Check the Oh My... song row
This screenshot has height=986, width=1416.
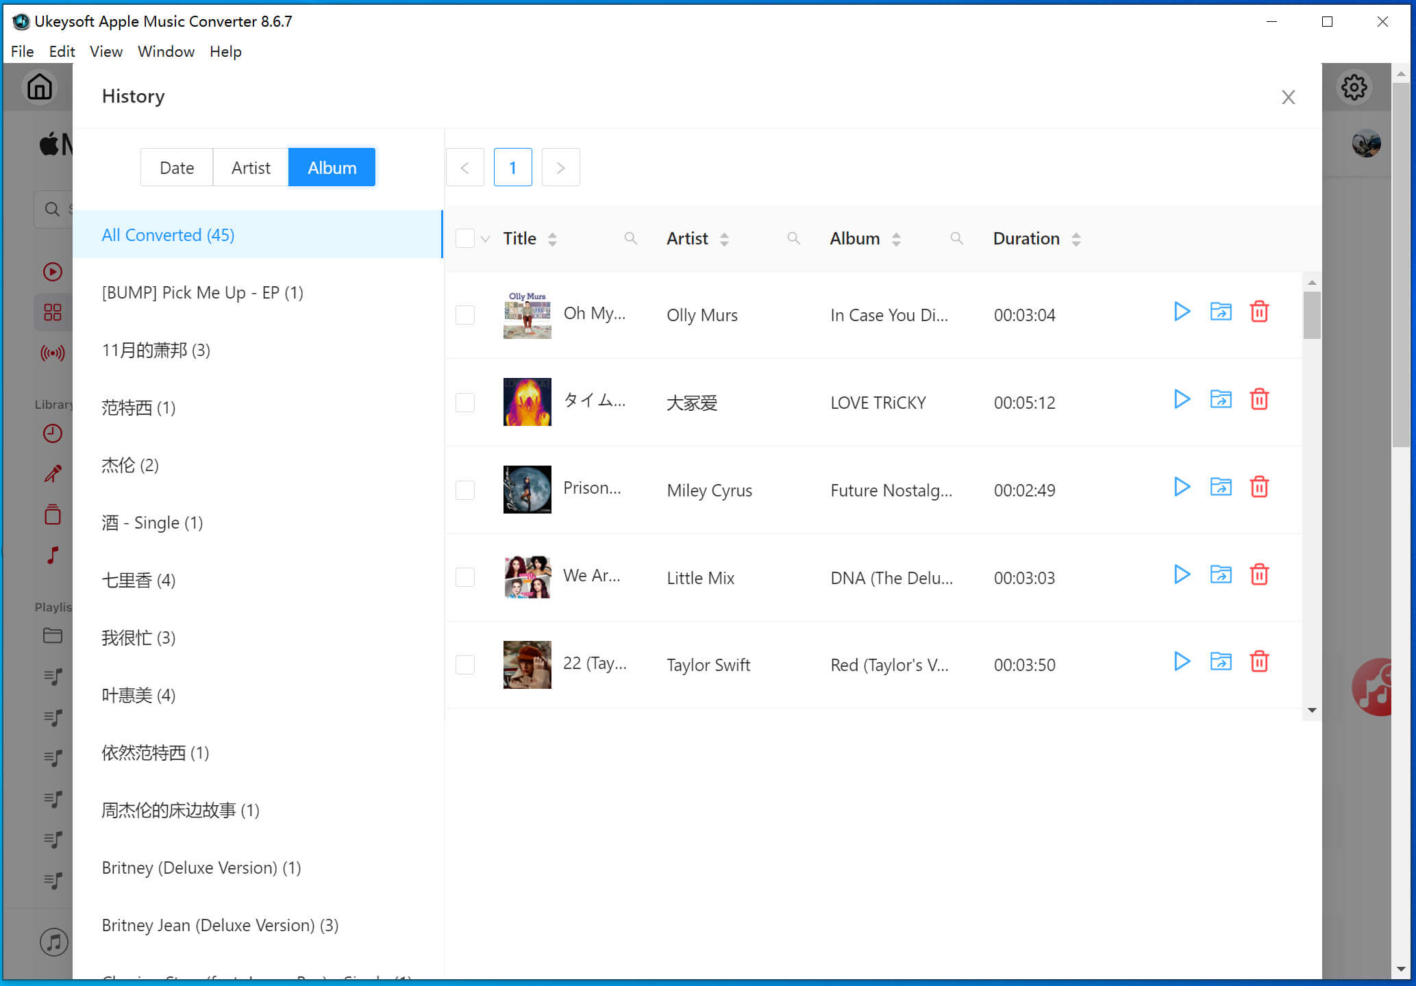[x=465, y=315]
